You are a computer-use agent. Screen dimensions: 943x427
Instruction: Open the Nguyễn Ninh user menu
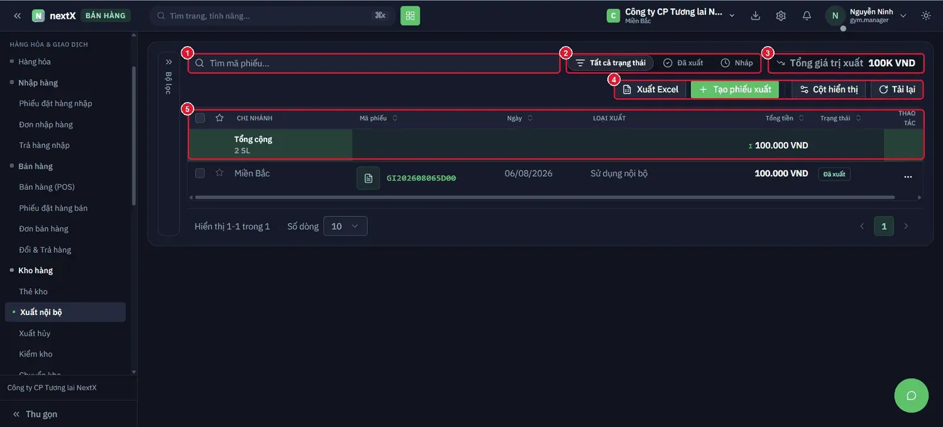[866, 16]
